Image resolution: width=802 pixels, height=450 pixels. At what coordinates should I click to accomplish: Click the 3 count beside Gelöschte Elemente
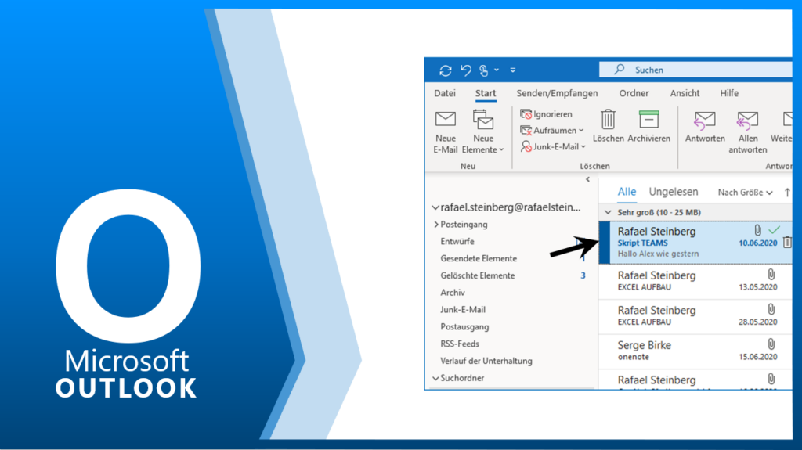583,275
